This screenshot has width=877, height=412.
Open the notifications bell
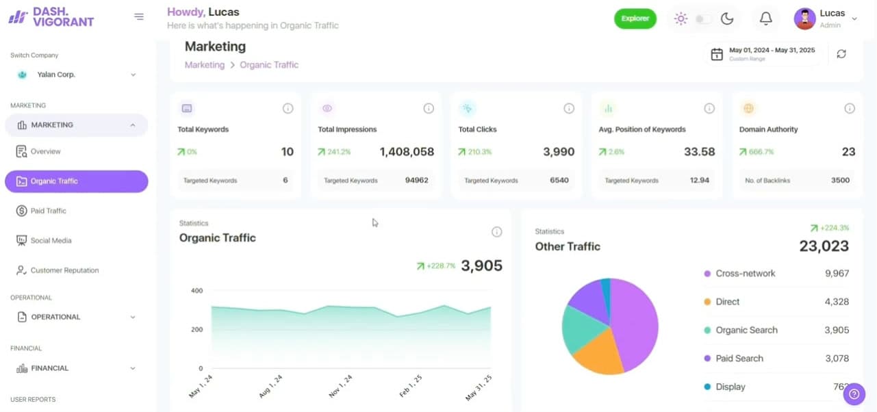(x=766, y=19)
